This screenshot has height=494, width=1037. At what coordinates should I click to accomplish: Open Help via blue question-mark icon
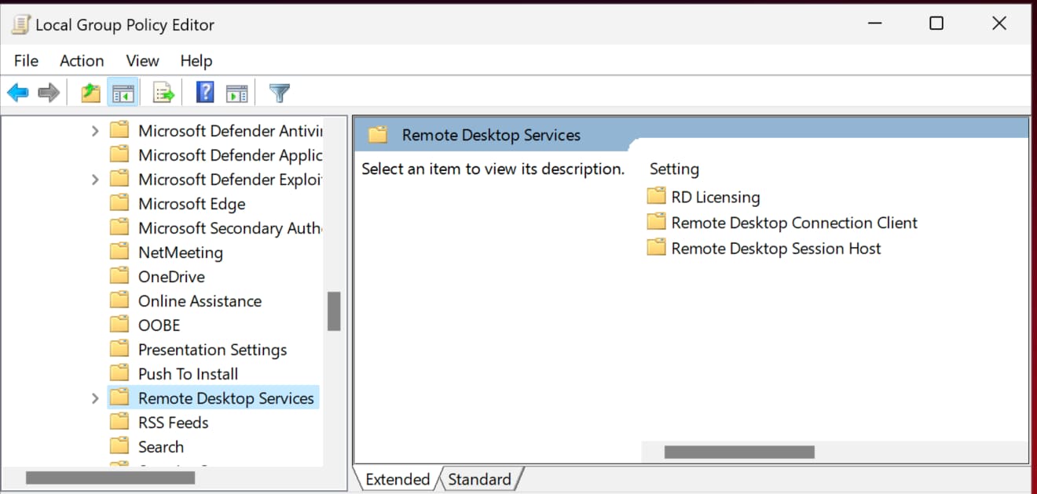click(x=205, y=93)
